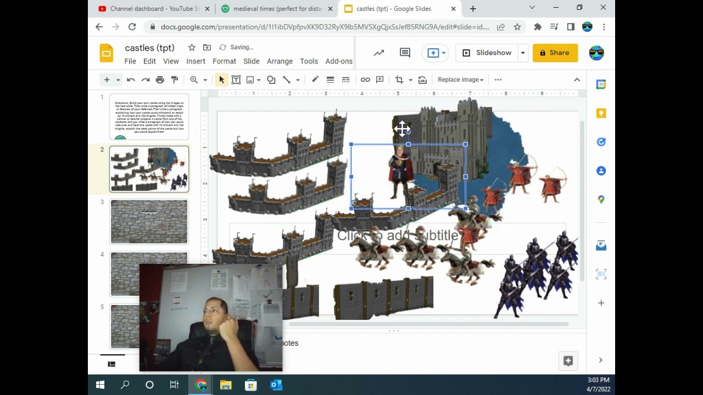Click the Redo arrow in toolbar
703x395 pixels.
[146, 80]
